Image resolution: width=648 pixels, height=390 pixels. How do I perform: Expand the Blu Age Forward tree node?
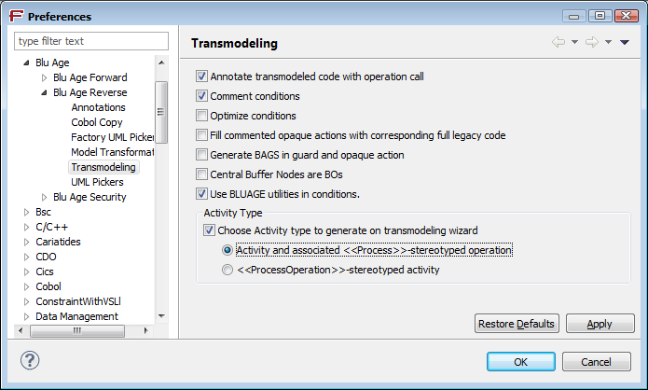[44, 77]
